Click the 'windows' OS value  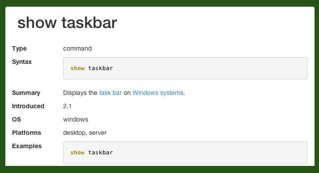coord(76,119)
